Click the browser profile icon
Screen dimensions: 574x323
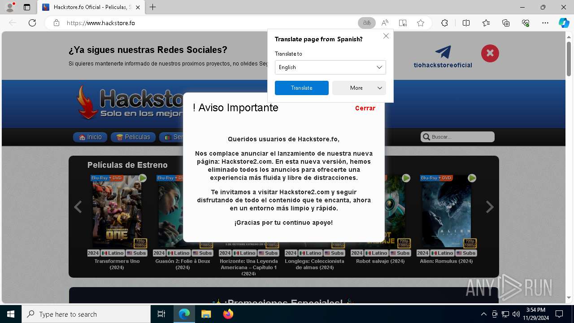10,7
